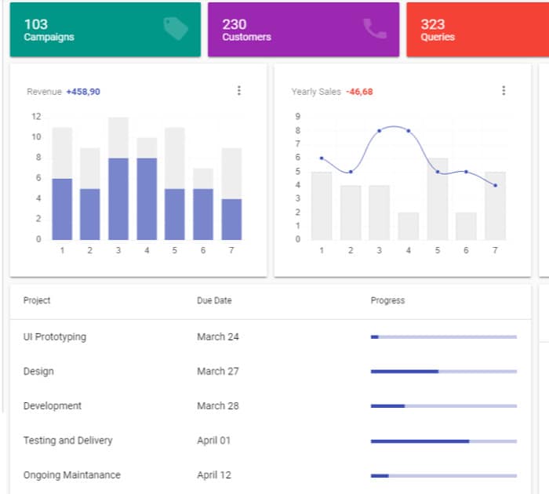The height and width of the screenshot is (494, 549).
Task: Click the Testing and Delivery progress bar
Action: click(443, 441)
